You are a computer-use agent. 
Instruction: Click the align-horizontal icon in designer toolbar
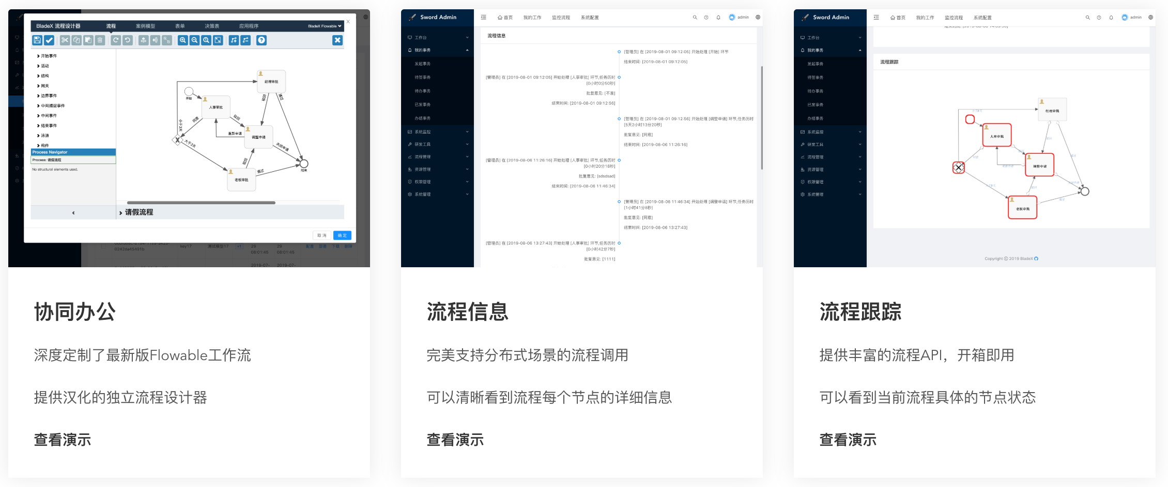tap(156, 40)
